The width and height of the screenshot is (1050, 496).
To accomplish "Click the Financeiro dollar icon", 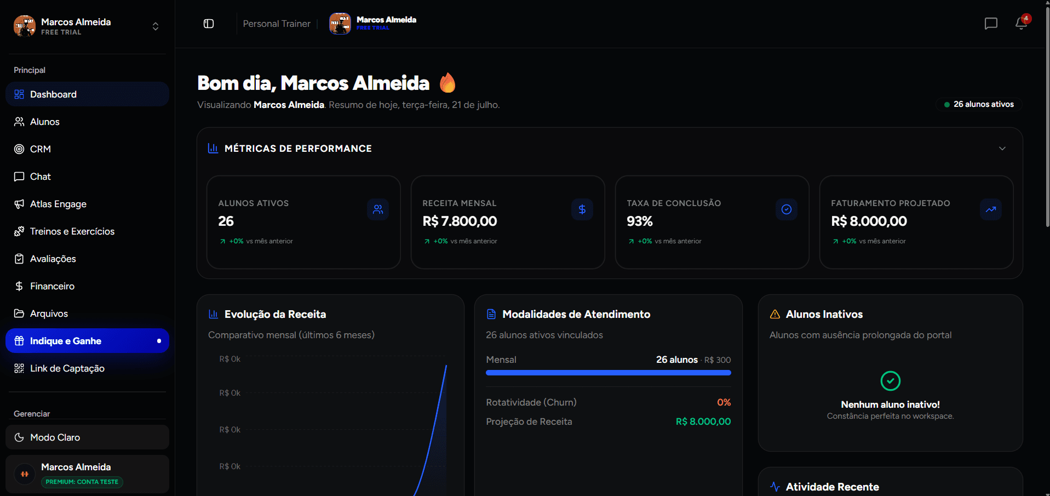I will tap(19, 286).
